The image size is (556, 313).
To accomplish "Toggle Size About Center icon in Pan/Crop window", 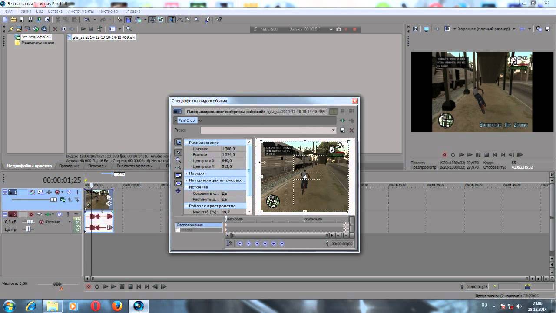I will click(x=179, y=183).
